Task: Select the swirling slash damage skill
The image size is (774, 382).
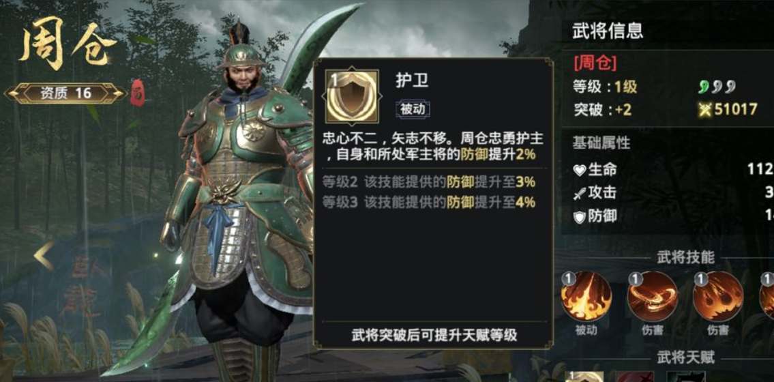Action: [x=652, y=297]
